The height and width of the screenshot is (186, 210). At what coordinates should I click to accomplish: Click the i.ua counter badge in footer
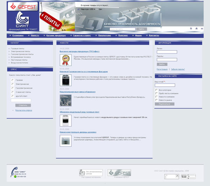tap(188, 177)
